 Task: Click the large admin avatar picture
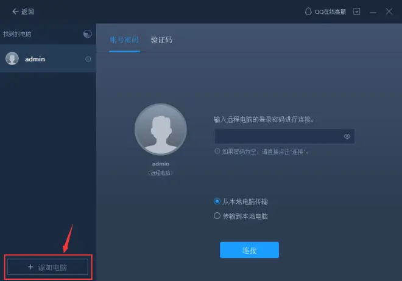(x=161, y=130)
